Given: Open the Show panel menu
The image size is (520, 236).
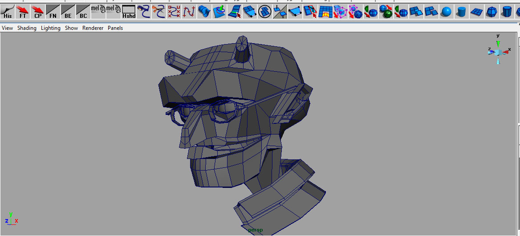Looking at the screenshot, I should pos(71,28).
